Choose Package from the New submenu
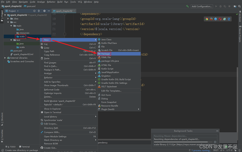The width and height of the screenshot is (242, 152). tap(119, 54)
